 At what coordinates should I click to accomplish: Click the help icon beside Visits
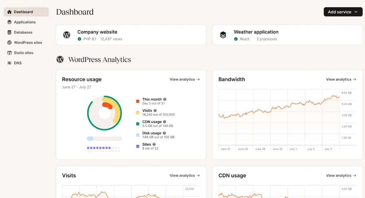[155, 111]
